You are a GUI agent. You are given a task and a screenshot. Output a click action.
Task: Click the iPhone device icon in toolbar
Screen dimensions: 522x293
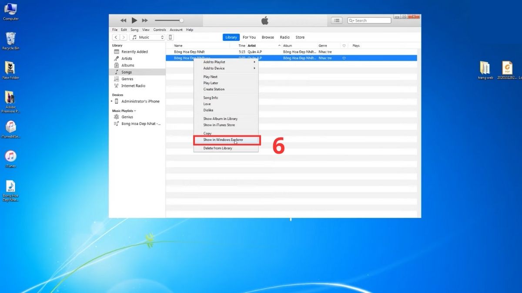click(171, 37)
